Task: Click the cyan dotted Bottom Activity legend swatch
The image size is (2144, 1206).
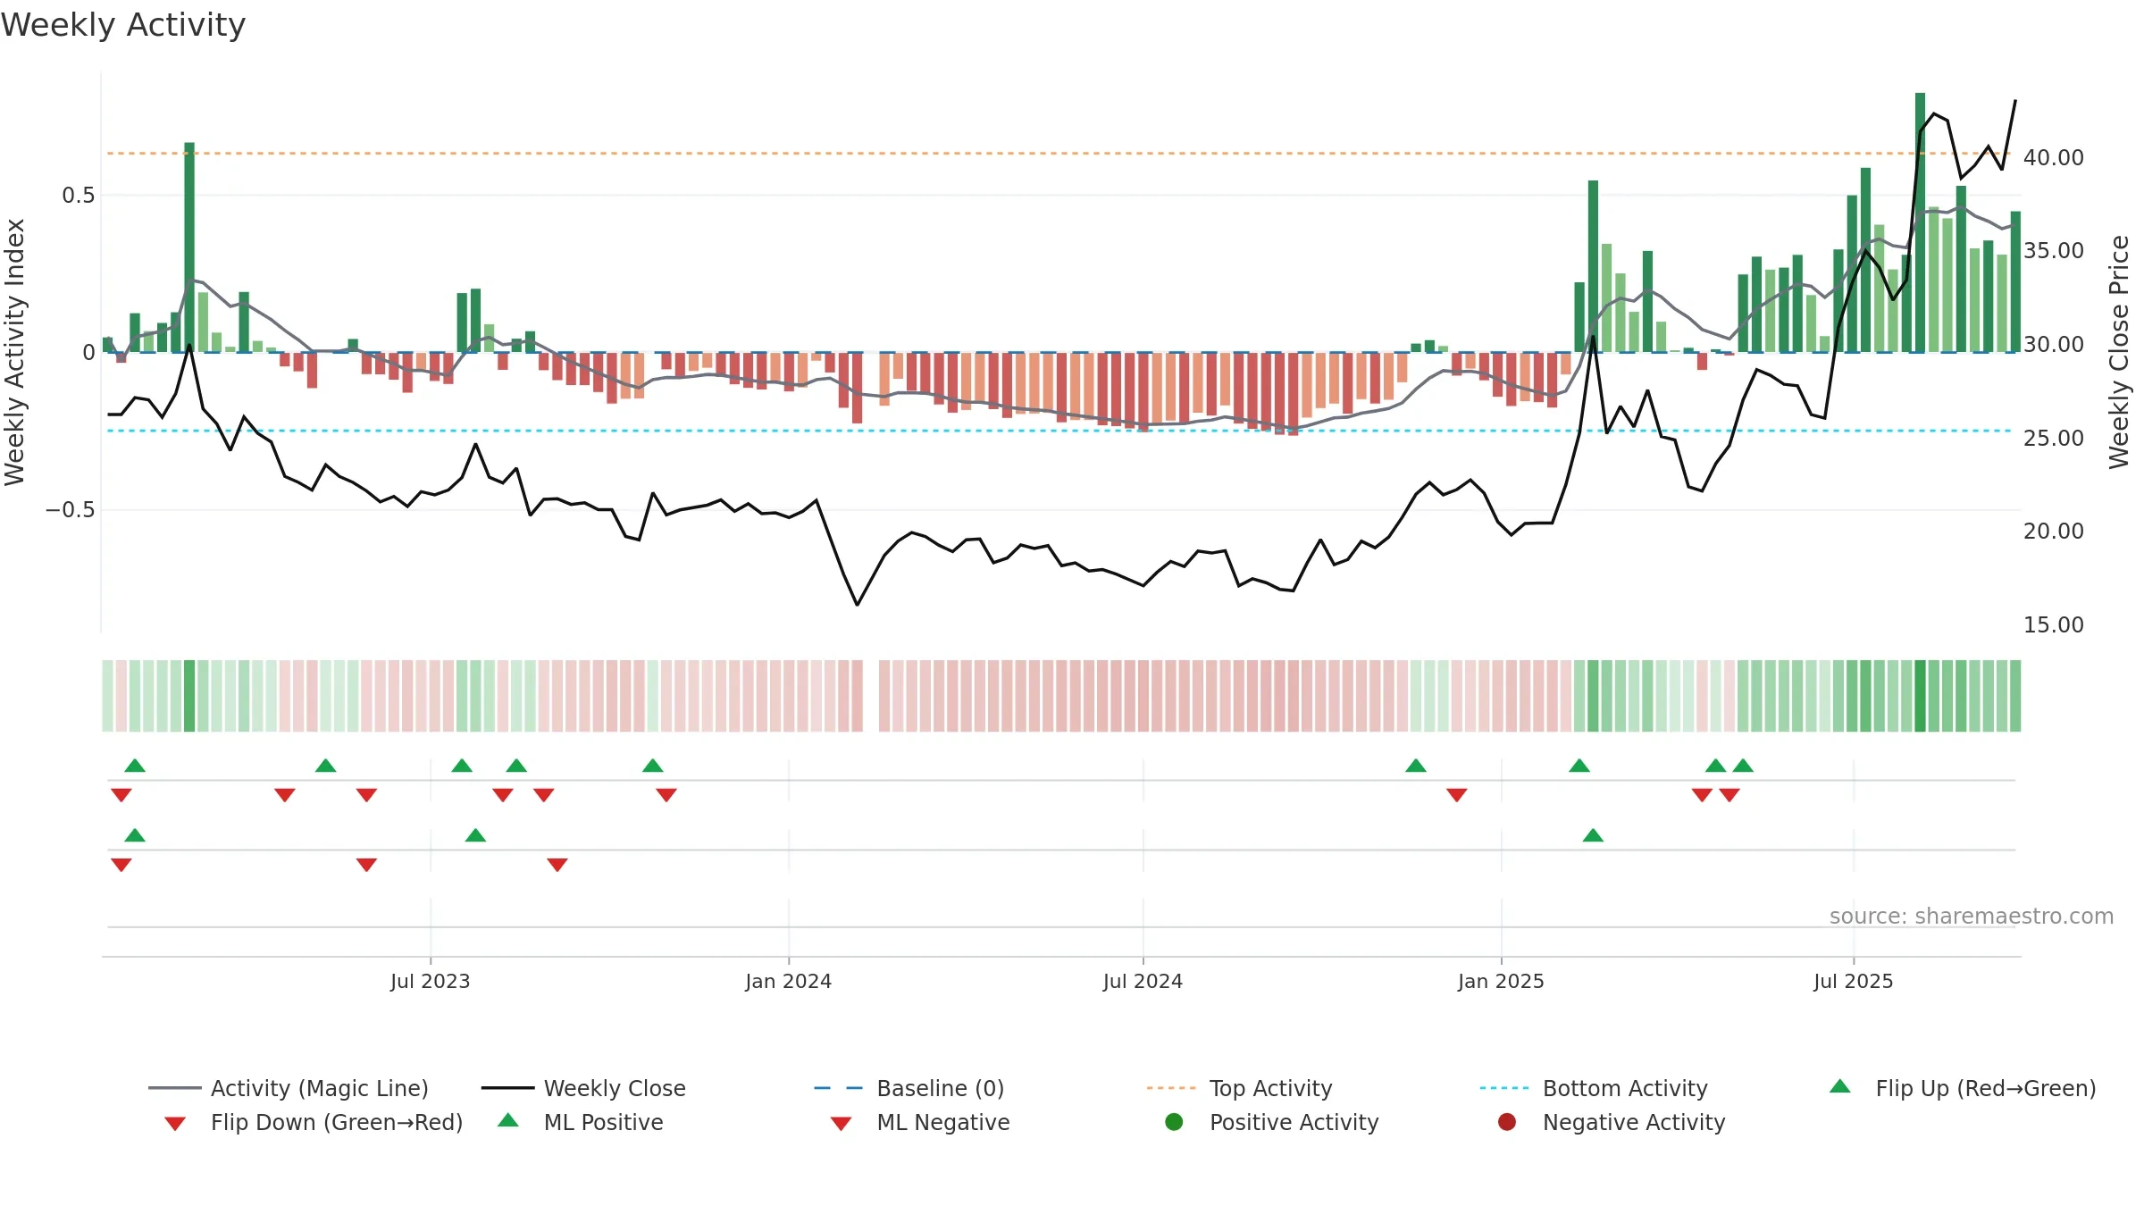Action: [x=1504, y=1088]
